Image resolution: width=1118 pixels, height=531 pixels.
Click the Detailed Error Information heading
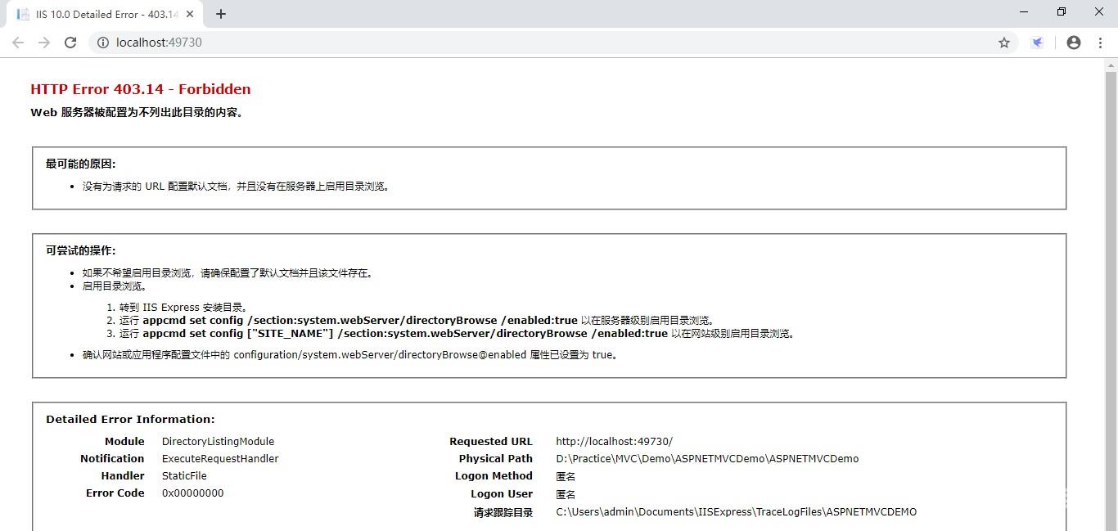click(x=130, y=419)
